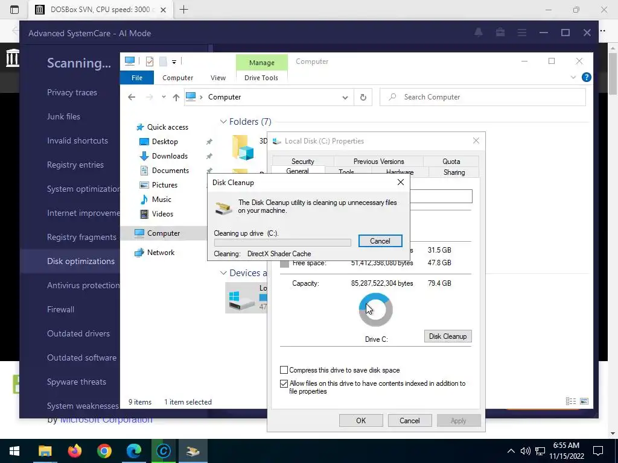
Task: Click the drive label text field in Properties
Action: tap(441, 196)
